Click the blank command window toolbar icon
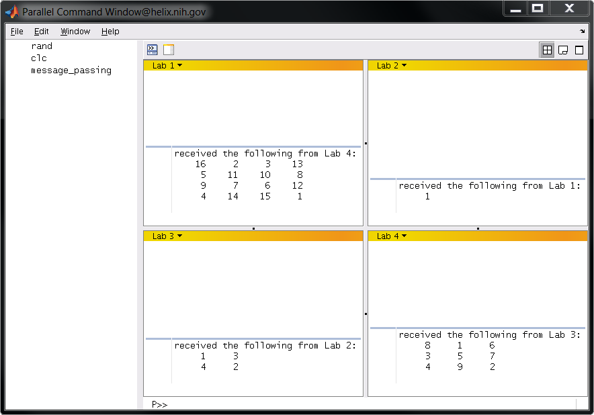This screenshot has height=415, width=594. [169, 49]
